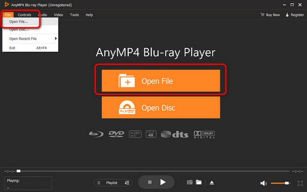307x192 pixels.
Task: Mute audio with the speaker icon
Action: [263, 183]
